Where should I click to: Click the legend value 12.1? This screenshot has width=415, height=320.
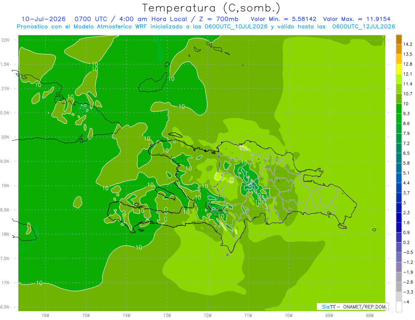(x=408, y=74)
